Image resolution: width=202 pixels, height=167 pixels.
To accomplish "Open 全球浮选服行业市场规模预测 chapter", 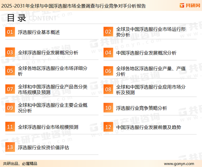I will [x=48, y=127].
